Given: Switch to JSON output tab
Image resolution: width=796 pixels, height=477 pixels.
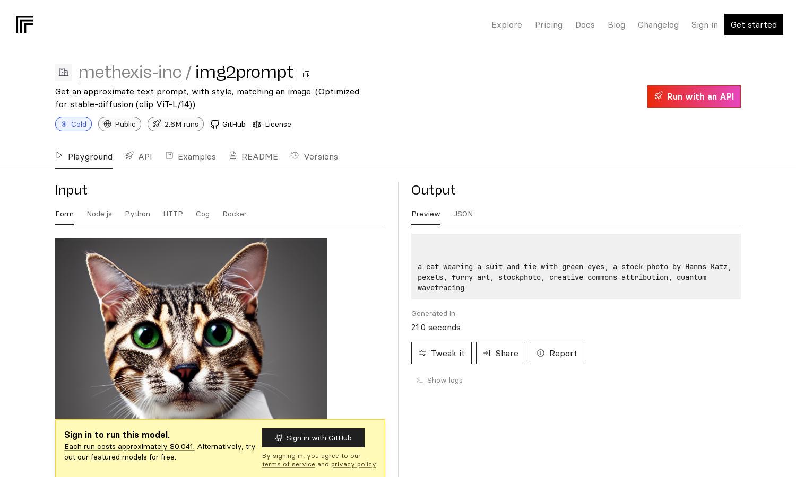Looking at the screenshot, I should click(x=463, y=214).
